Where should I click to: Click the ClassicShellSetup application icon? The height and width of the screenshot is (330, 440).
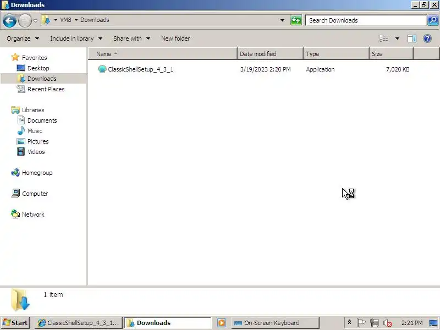point(102,69)
